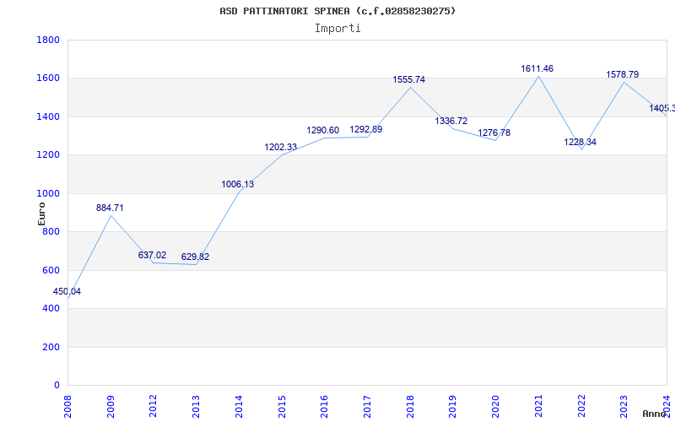Viewport: 675px width, 422px height.
Task: Click the year 2022 axis label
Action: tap(581, 406)
